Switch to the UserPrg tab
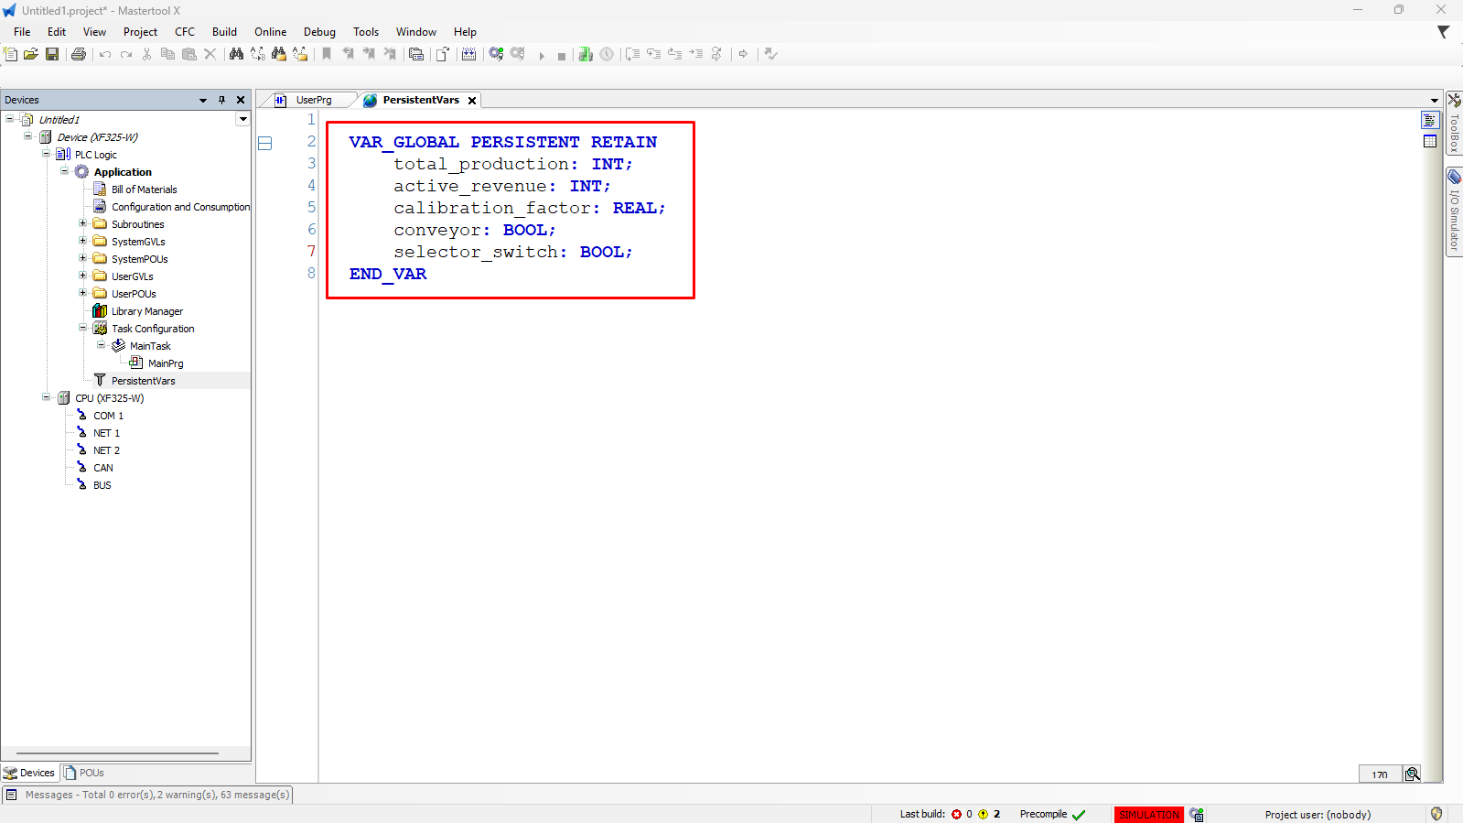 click(x=313, y=101)
